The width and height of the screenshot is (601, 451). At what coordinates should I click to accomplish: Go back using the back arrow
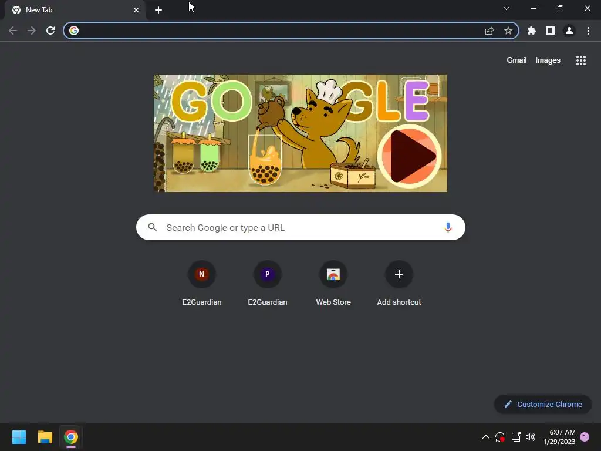click(13, 31)
